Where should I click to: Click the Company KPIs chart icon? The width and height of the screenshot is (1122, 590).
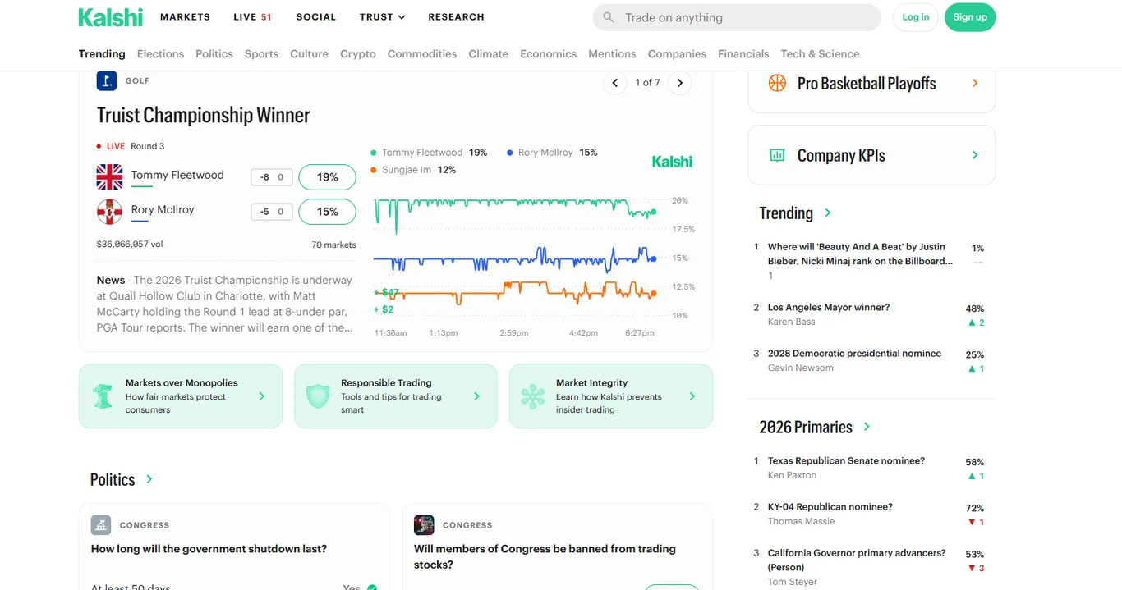[x=777, y=155]
